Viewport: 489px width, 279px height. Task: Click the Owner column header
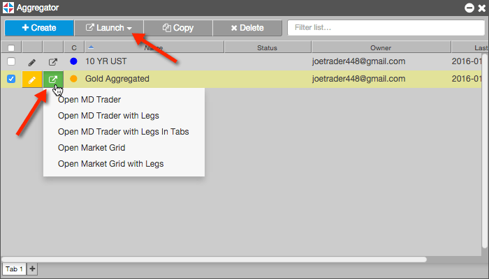[x=381, y=47]
